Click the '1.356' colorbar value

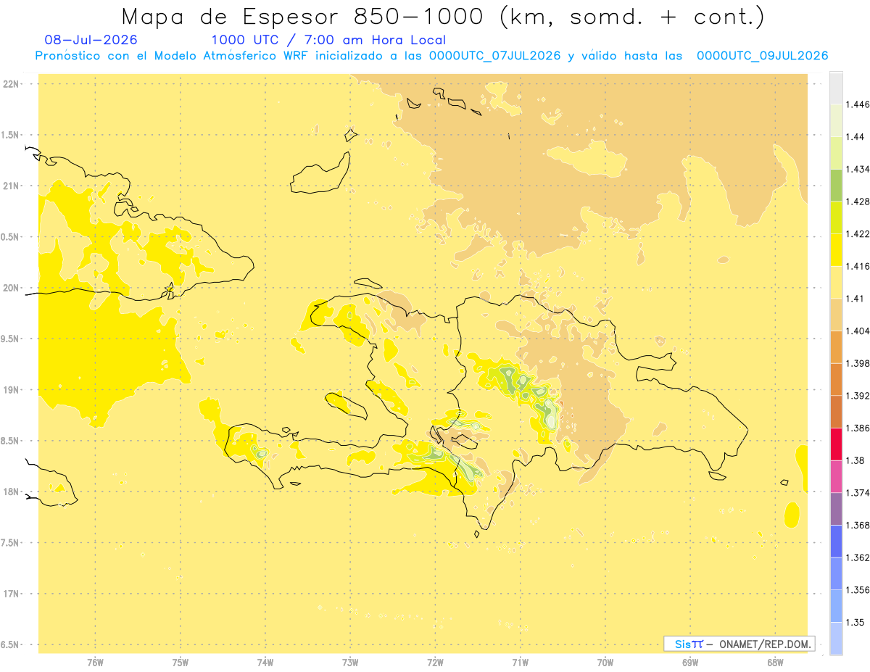click(x=858, y=590)
